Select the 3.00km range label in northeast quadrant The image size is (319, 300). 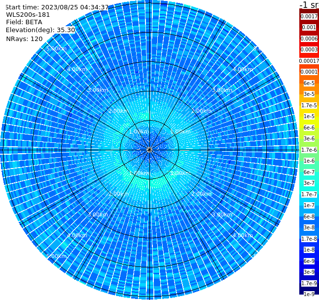coord(222,90)
